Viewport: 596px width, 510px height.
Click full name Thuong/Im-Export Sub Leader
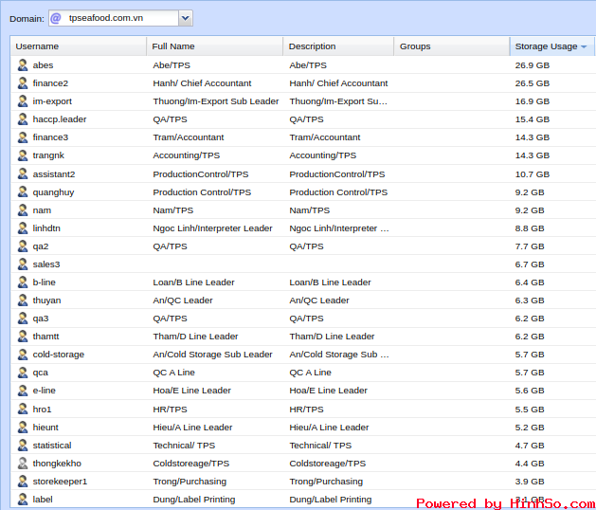coord(216,101)
